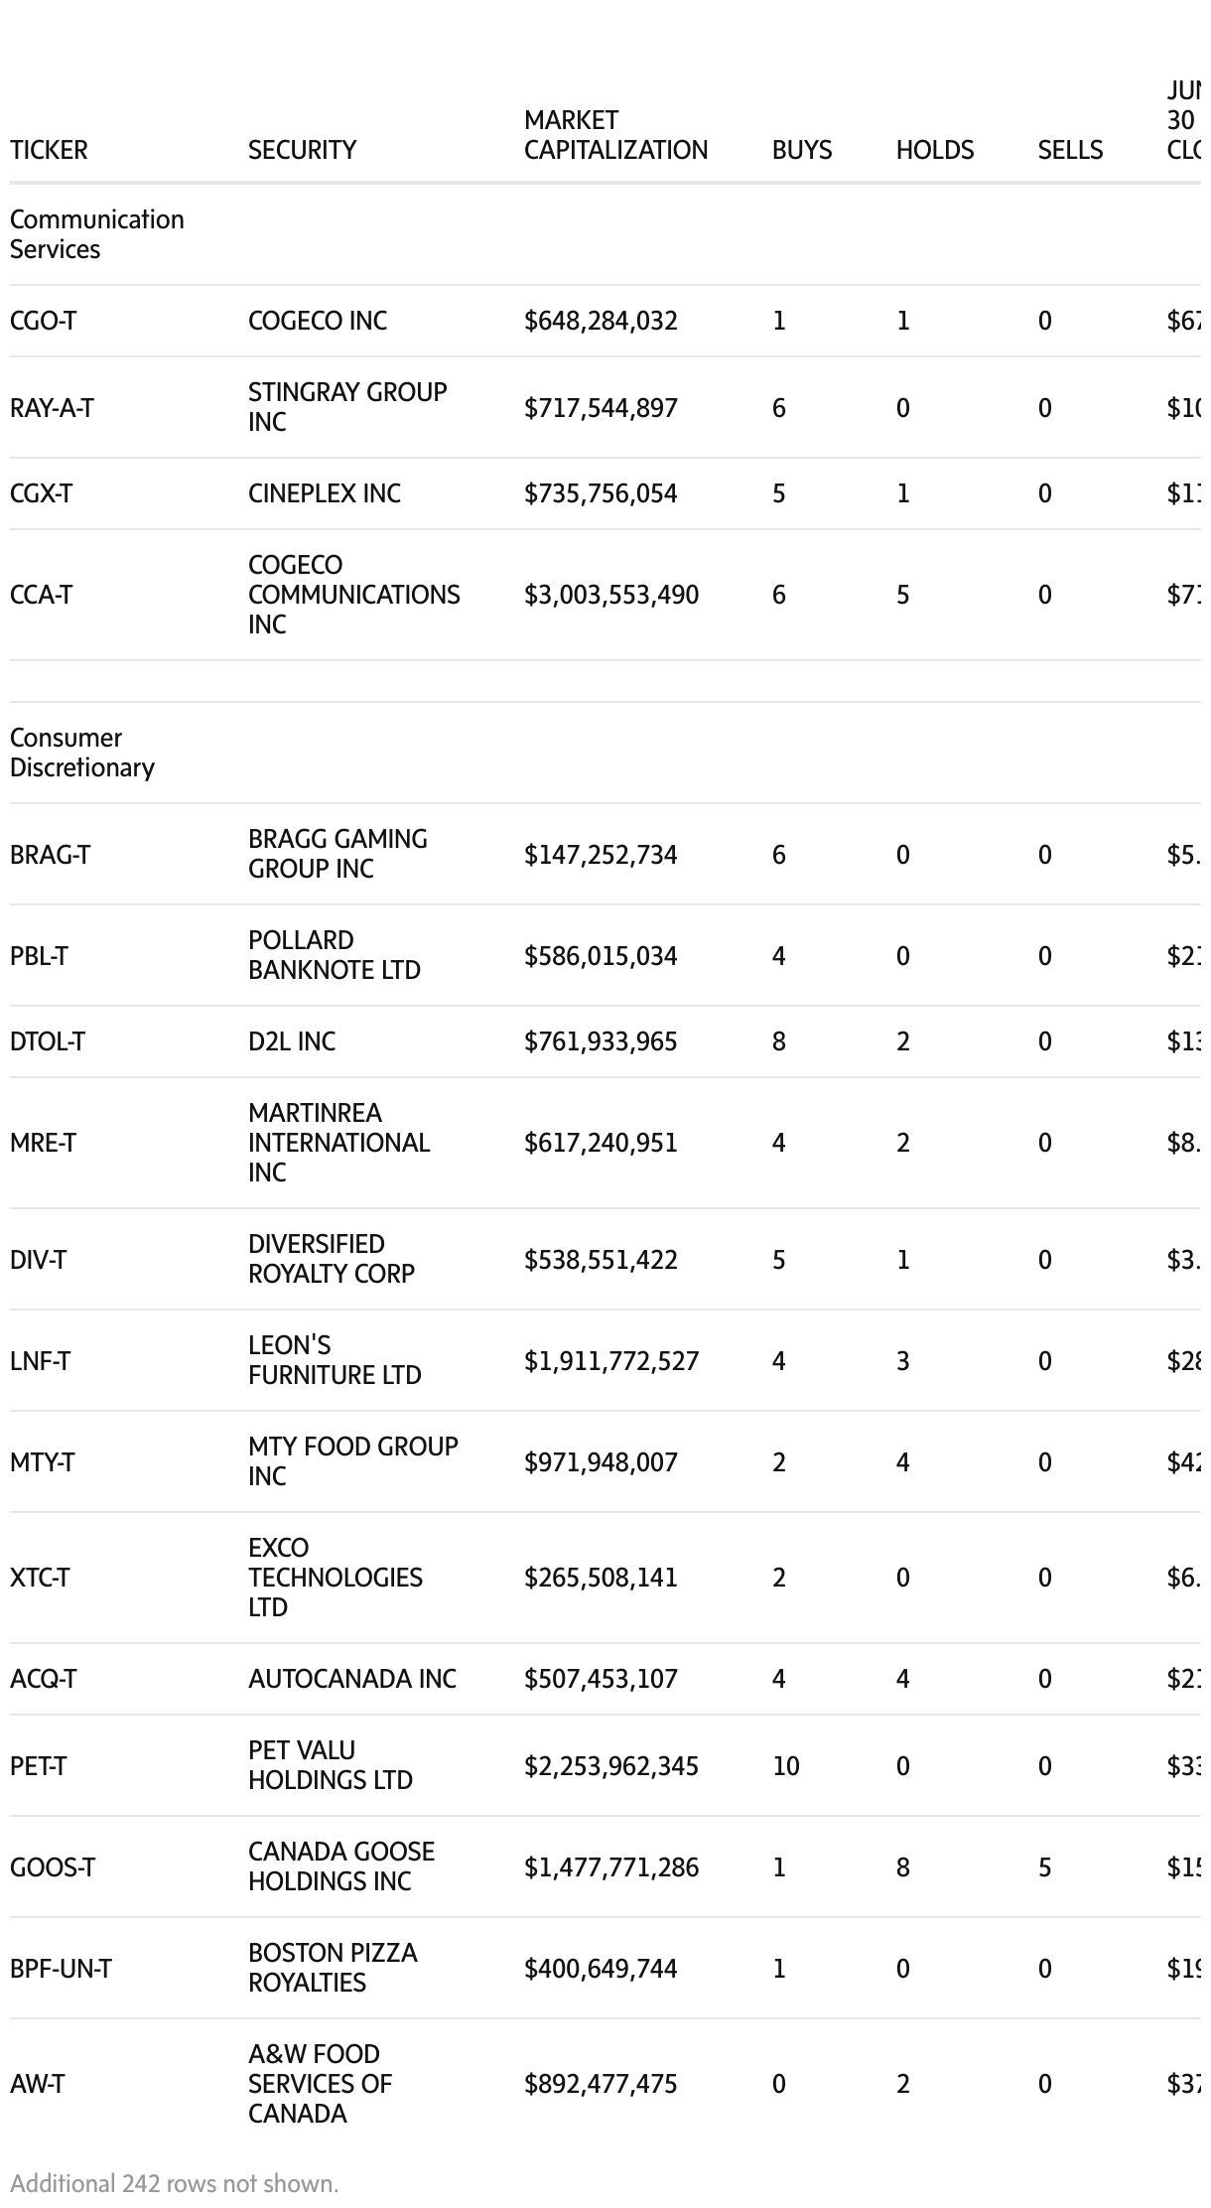1211x2208 pixels.
Task: Click the GOOS-T ticker cell
Action: pos(53,1867)
